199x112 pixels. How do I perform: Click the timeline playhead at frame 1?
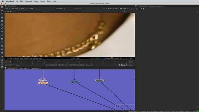11,62
